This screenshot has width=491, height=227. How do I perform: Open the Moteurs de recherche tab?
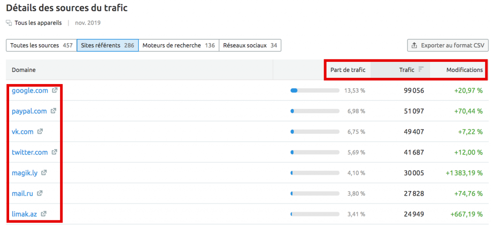pyautogui.click(x=178, y=45)
